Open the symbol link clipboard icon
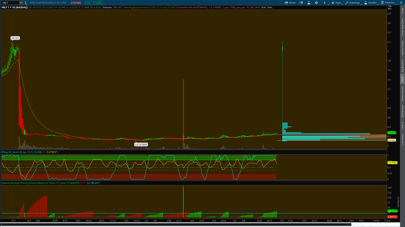The image size is (405, 227). [x=26, y=3]
